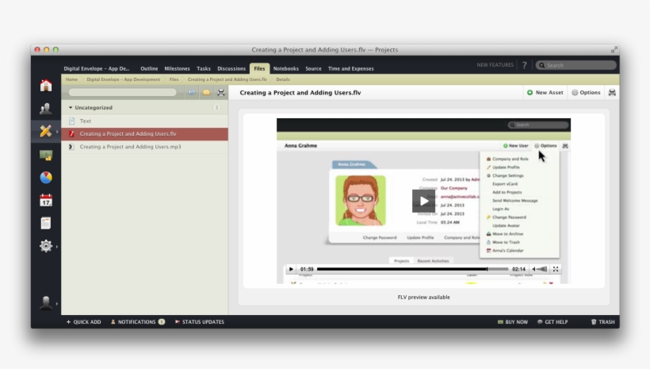Select the Files tab
650x369 pixels.
tap(259, 68)
